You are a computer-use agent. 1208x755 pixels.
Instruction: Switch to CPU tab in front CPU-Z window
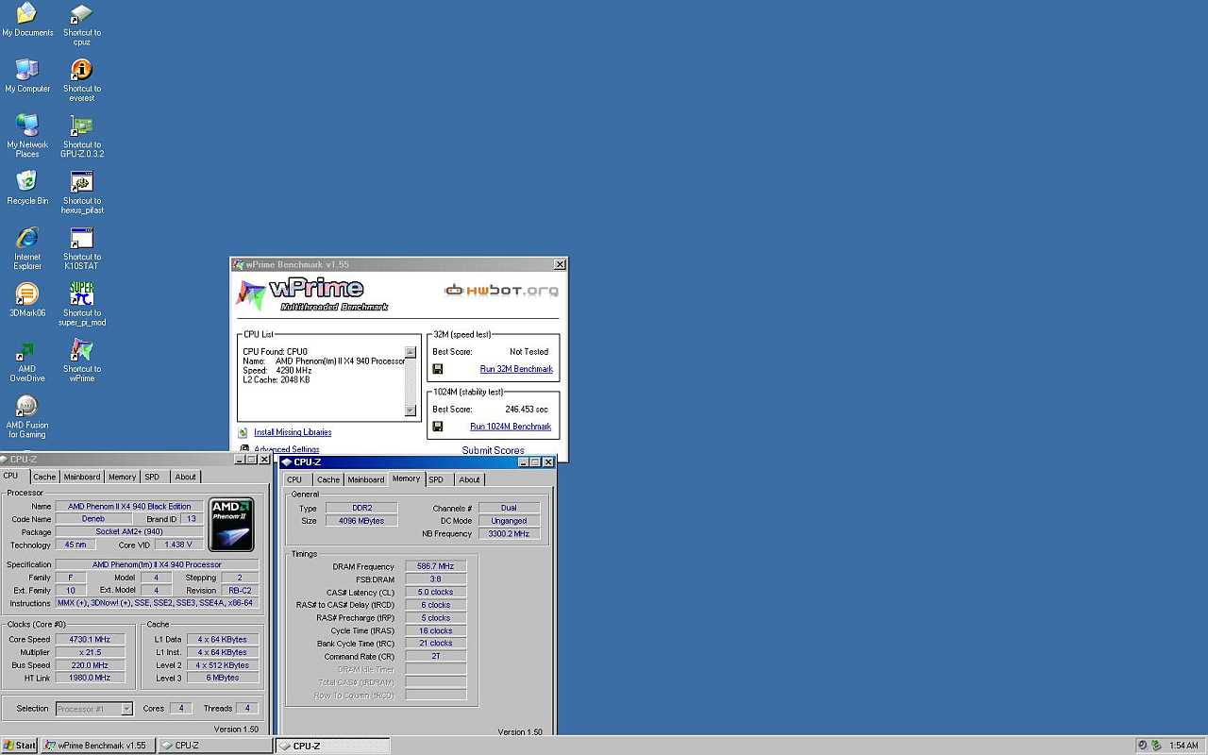click(295, 479)
